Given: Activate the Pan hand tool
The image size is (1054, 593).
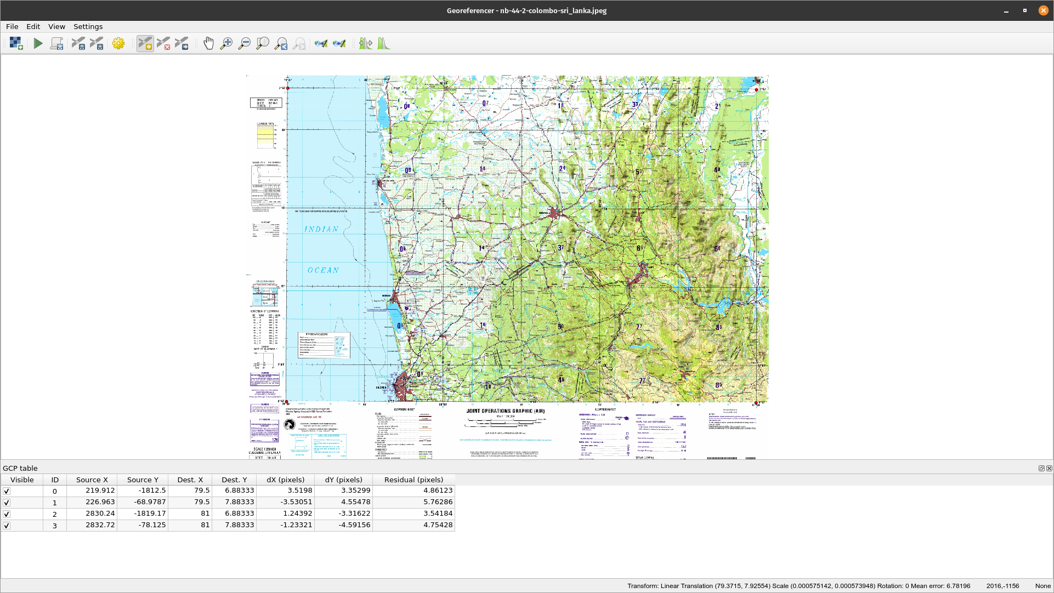Looking at the screenshot, I should pos(208,43).
